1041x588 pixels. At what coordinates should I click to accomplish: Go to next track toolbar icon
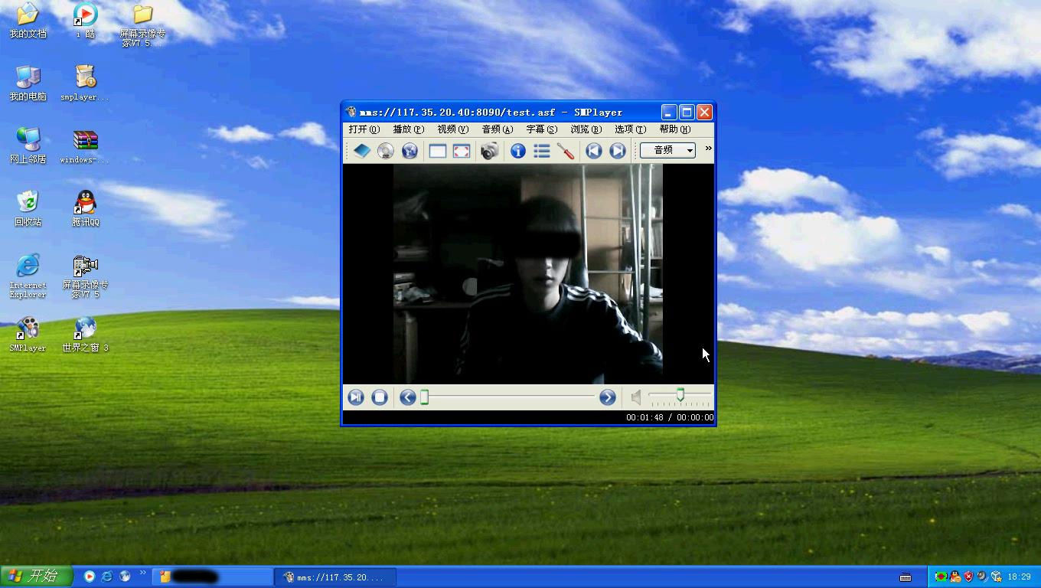[617, 151]
